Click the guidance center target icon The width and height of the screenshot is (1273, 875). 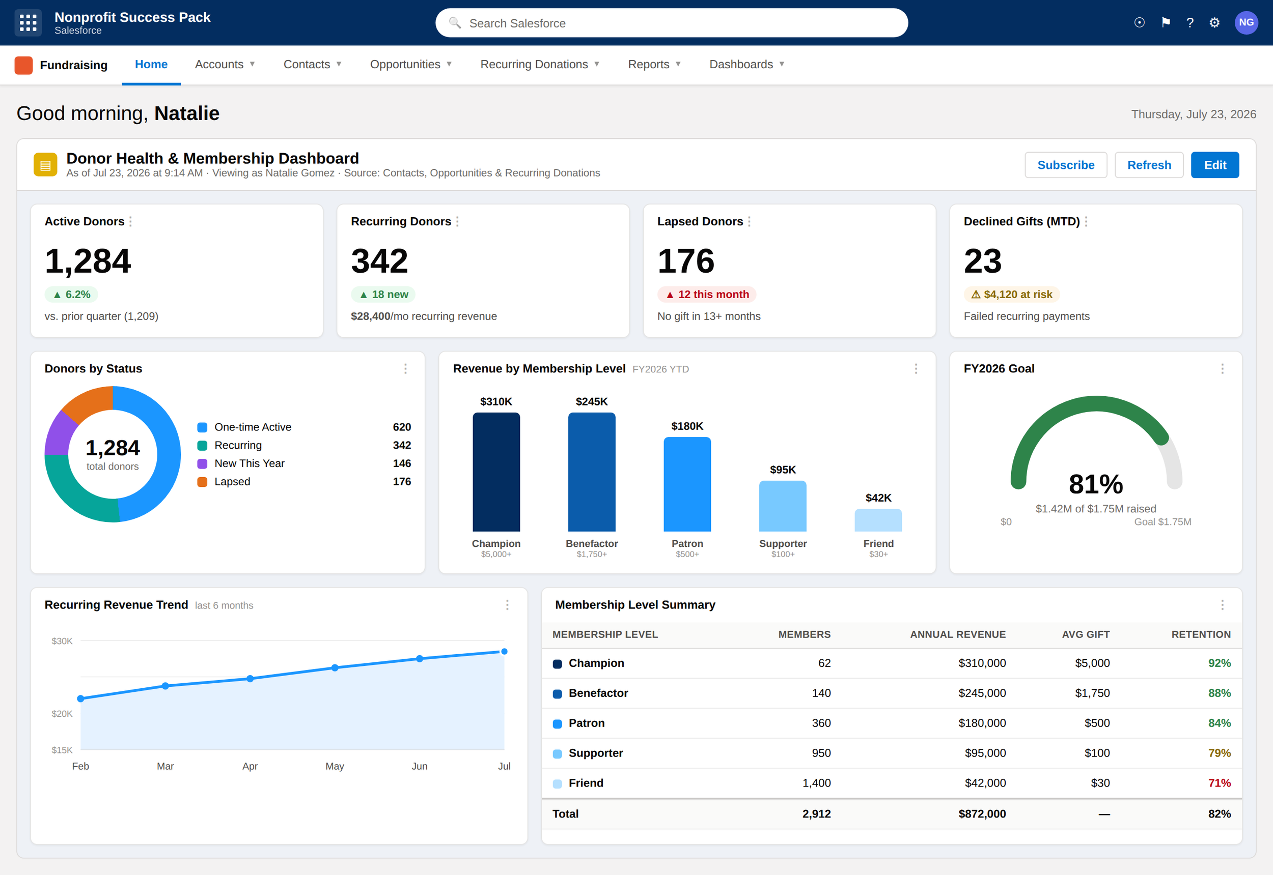[x=1139, y=22]
